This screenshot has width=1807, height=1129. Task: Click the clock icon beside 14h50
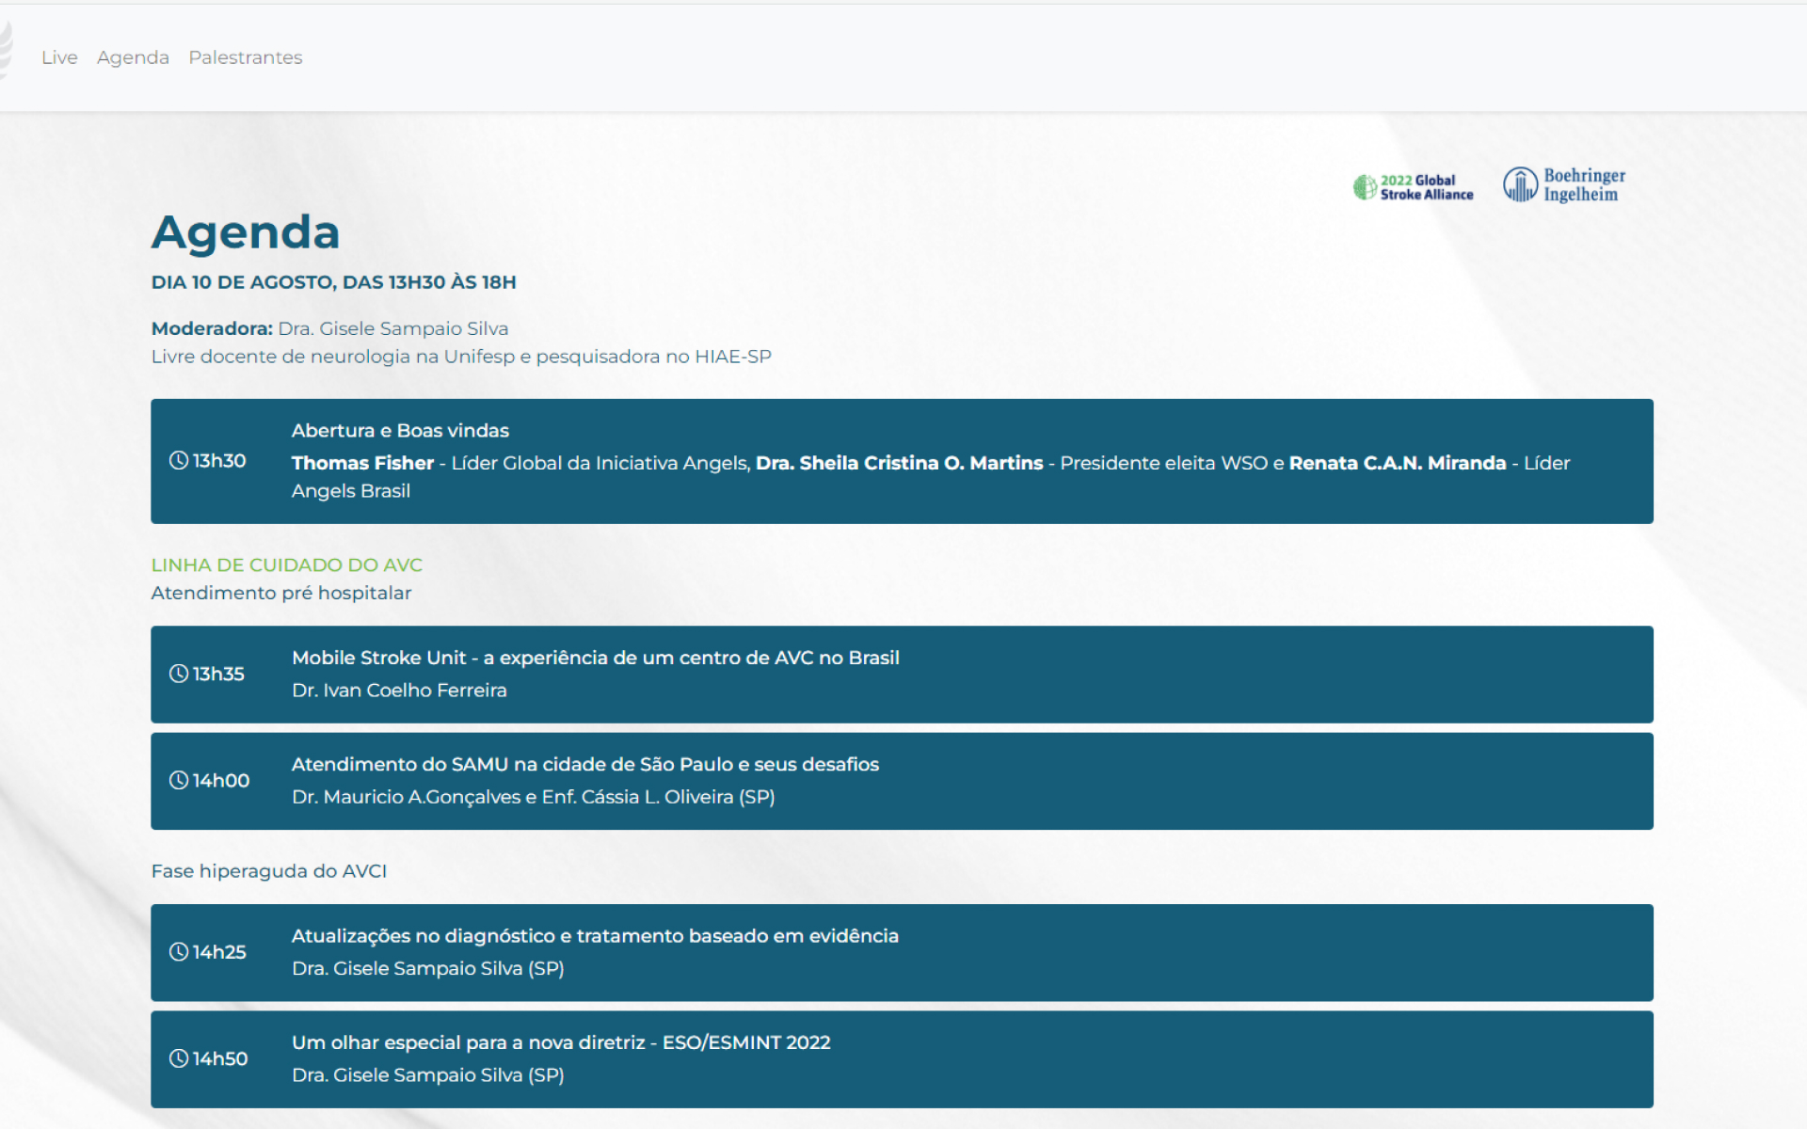tap(179, 1058)
